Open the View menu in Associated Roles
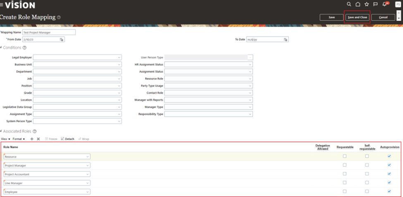The width and height of the screenshot is (403, 197). [6, 139]
